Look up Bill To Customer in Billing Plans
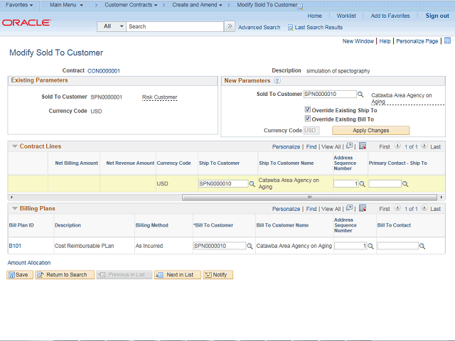Screen dimensions: 455x341 250,246
